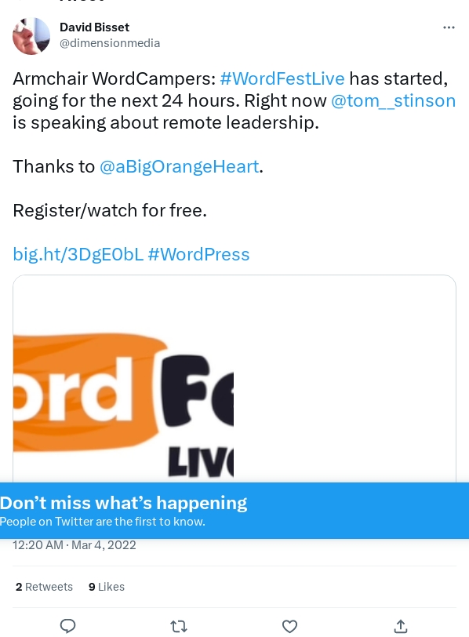The width and height of the screenshot is (469, 637).
Task: Open David Bisset's profile avatar
Action: (31, 36)
